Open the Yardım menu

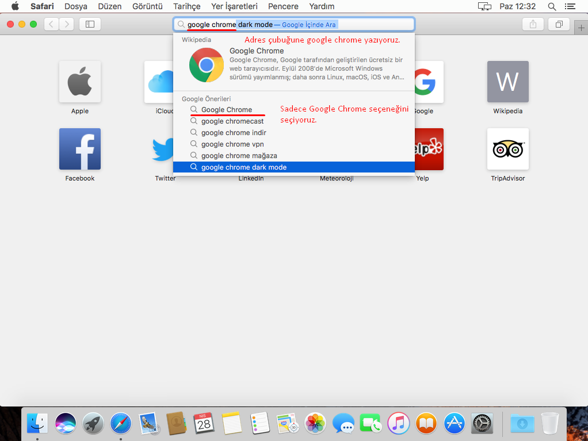click(322, 6)
